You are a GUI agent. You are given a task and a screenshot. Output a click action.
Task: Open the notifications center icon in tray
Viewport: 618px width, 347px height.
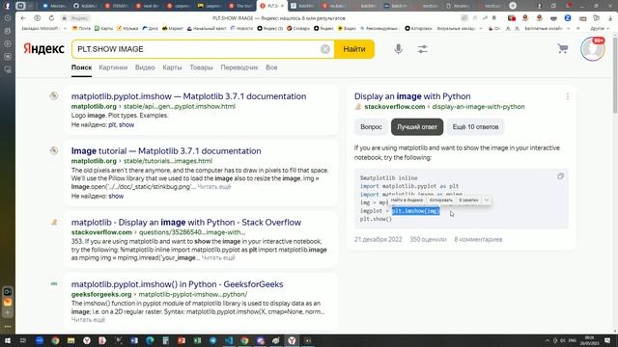click(x=607, y=340)
